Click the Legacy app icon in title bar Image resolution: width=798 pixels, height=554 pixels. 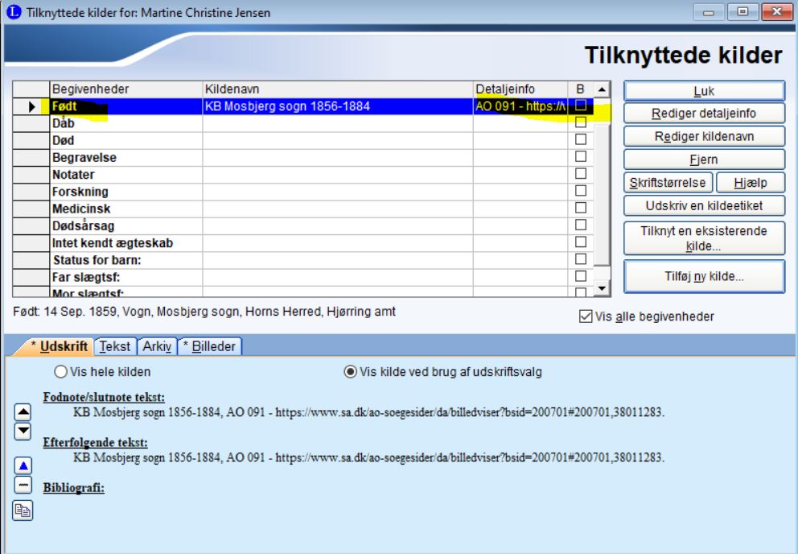(14, 12)
